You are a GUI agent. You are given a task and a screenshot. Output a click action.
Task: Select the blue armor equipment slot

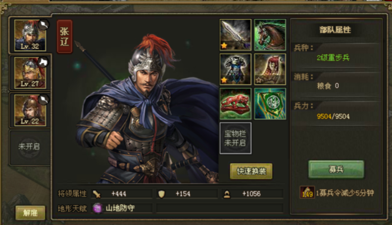pyautogui.click(x=235, y=69)
